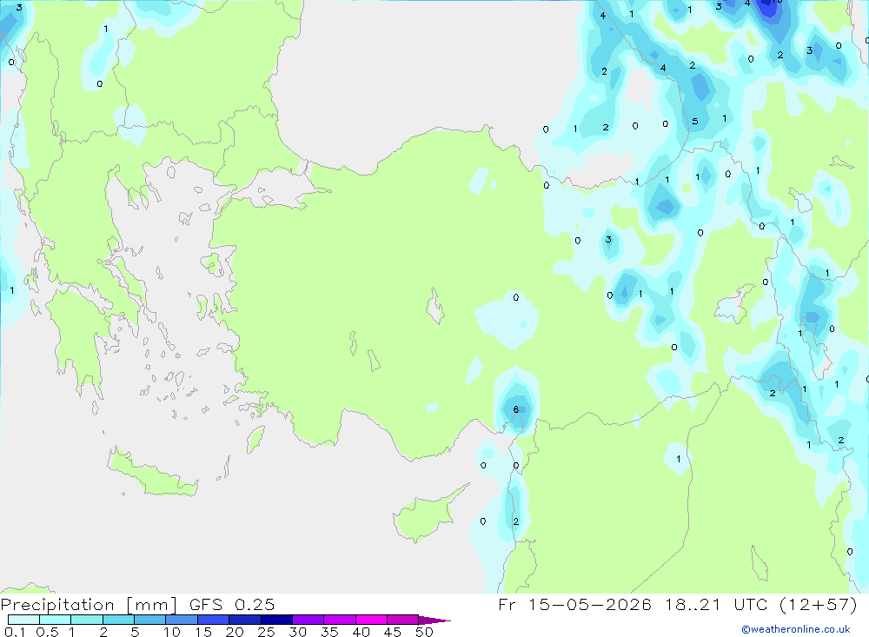Image resolution: width=869 pixels, height=637 pixels.
Task: Select the 5–10 mm legend color swatch
Action: 150,620
